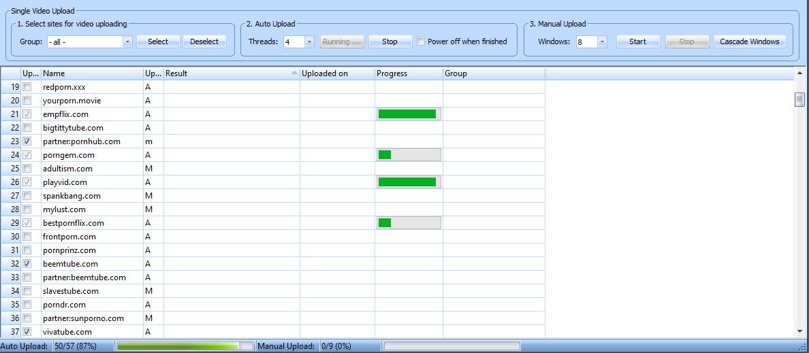Sort by the Result column header
Image resolution: width=809 pixels, height=353 pixels.
click(x=232, y=73)
